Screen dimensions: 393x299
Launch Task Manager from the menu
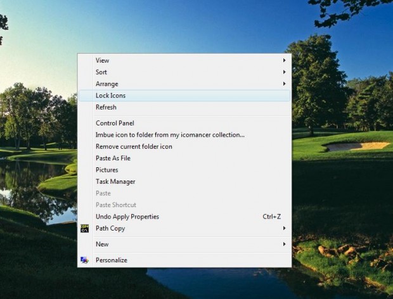[115, 181]
